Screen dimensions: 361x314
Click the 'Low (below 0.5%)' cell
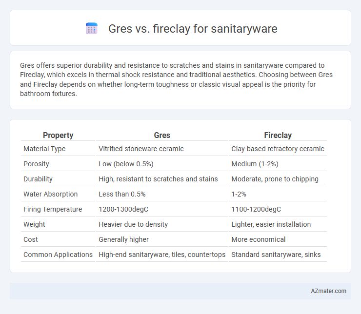[x=126, y=164]
